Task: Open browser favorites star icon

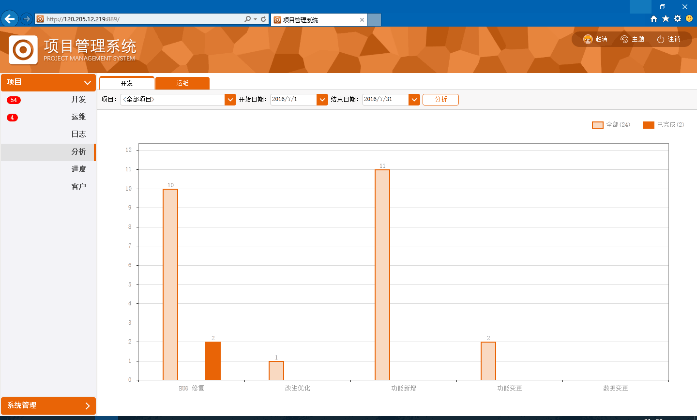Action: 666,19
